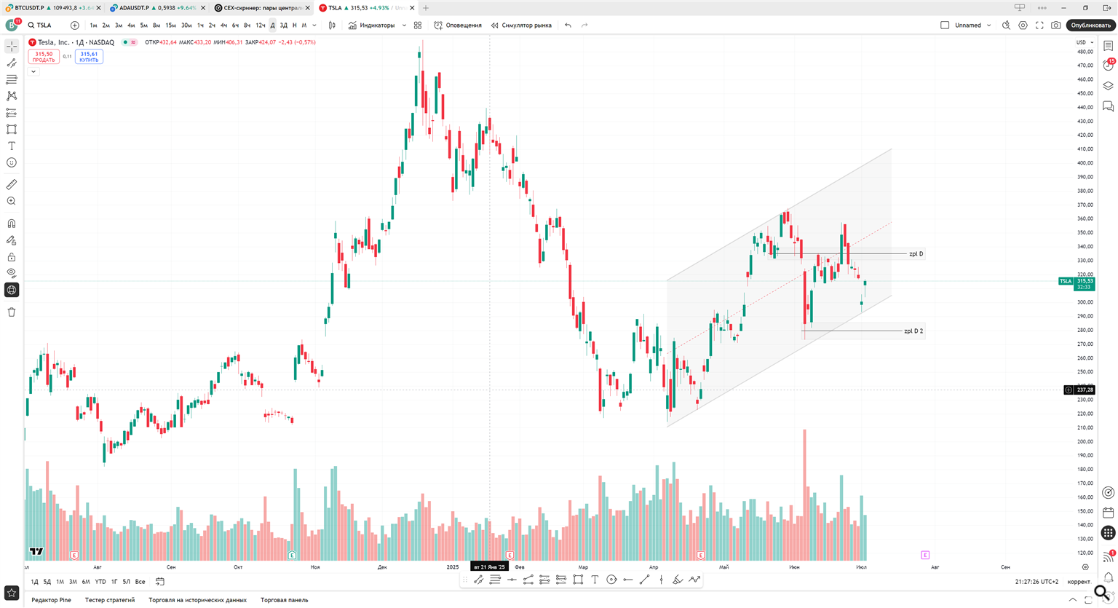Select the crosshair cursor tool
This screenshot has width=1118, height=608.
point(12,46)
